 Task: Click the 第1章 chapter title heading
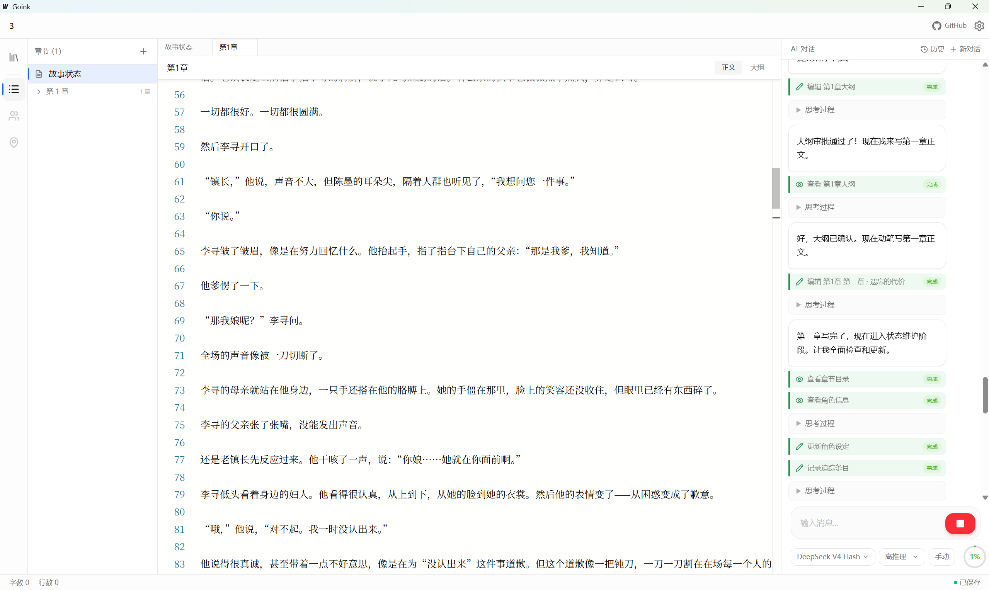pos(177,68)
